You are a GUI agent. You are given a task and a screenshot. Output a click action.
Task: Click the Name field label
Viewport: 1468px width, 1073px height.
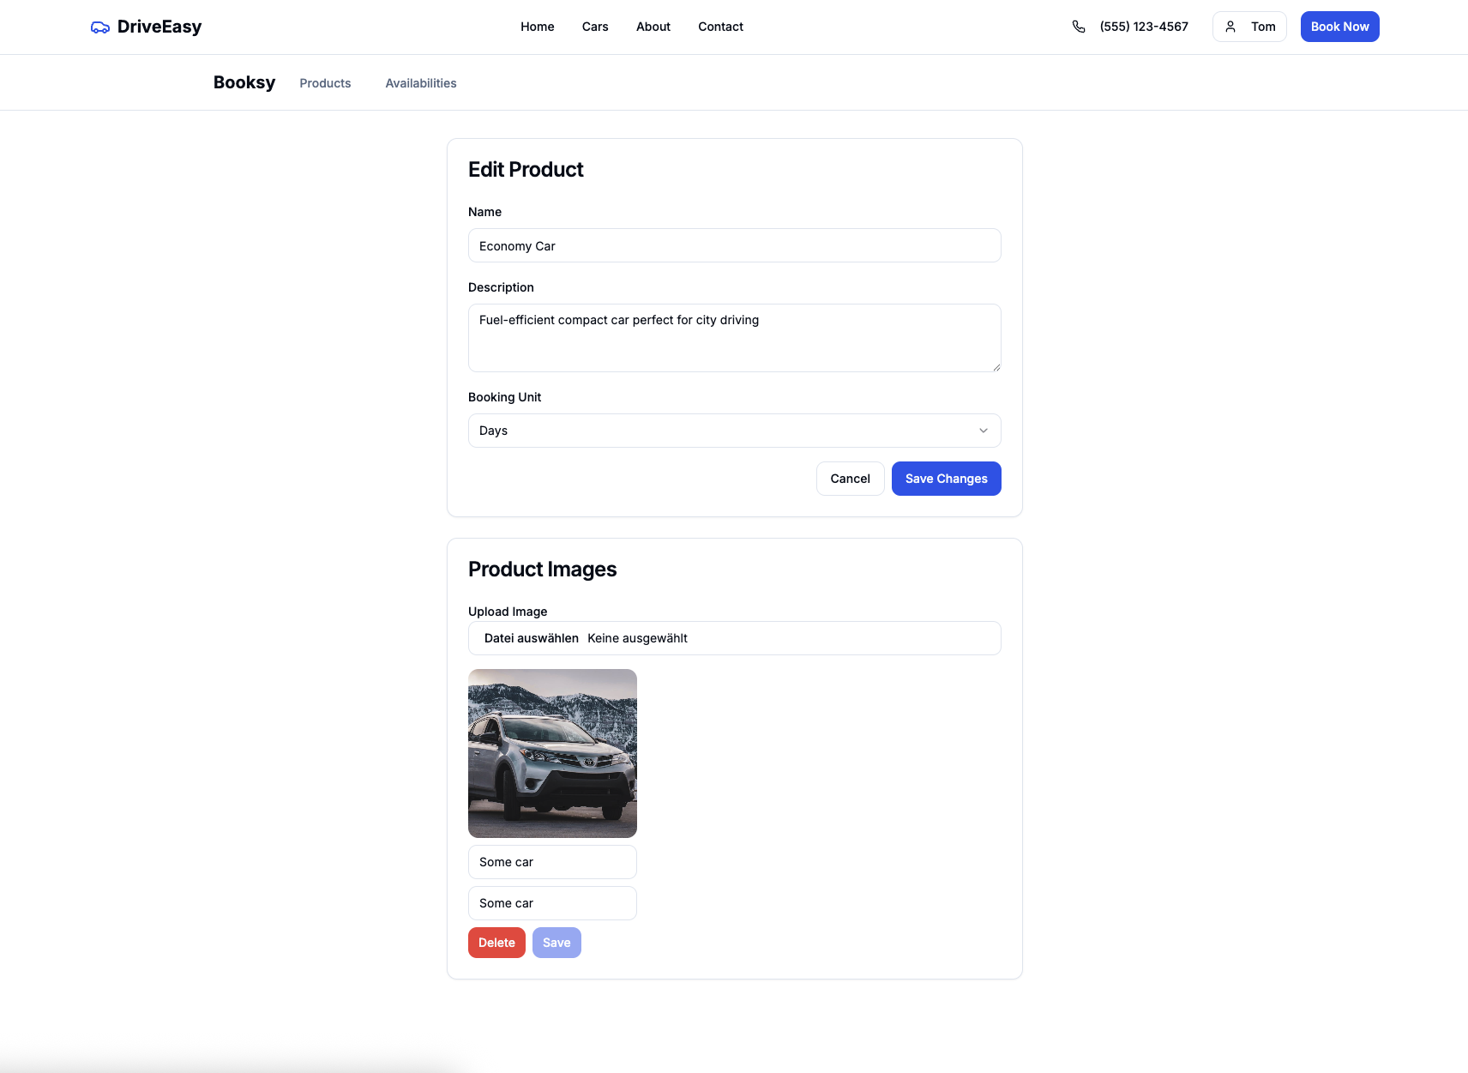[484, 212]
